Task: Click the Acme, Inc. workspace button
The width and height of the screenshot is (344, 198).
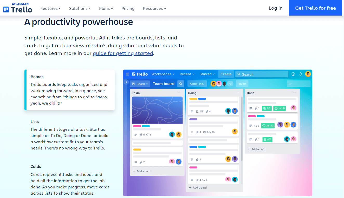Action: point(197,84)
